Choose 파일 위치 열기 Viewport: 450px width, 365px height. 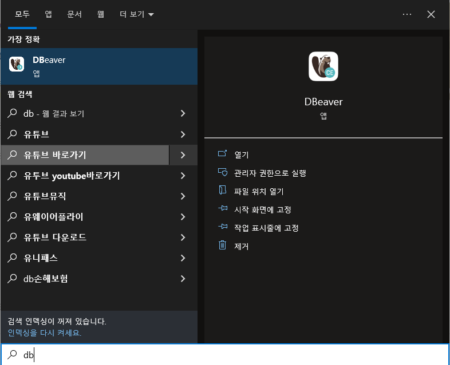tap(259, 191)
